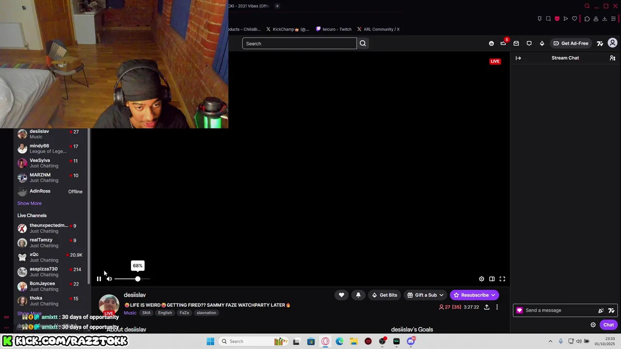Open mindy66 channel in sidebar
Screen dimensions: 621x349
pyautogui.click(x=50, y=148)
